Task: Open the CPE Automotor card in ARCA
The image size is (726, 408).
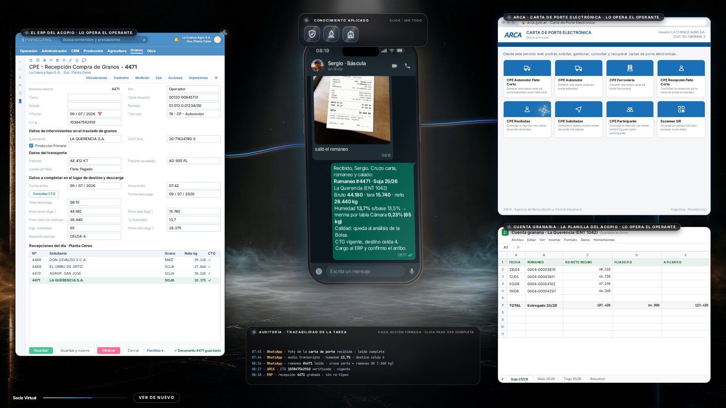Action: pyautogui.click(x=579, y=79)
